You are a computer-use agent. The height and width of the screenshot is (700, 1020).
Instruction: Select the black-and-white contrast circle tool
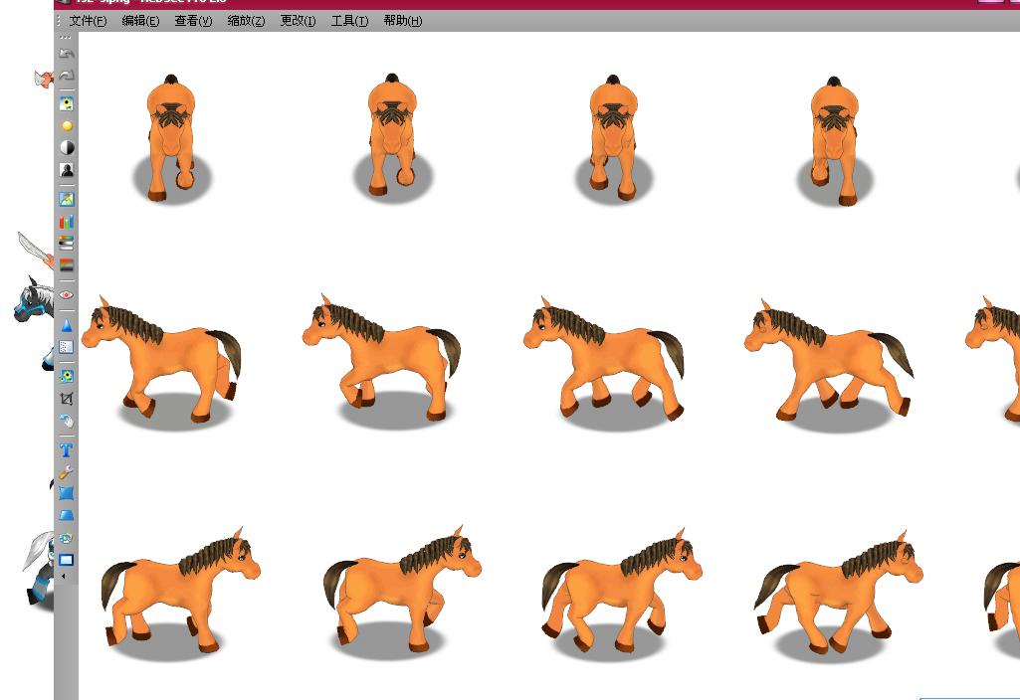[x=67, y=147]
